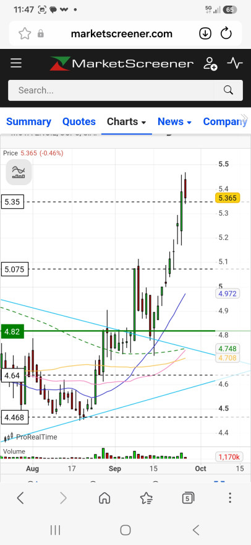The height and width of the screenshot is (545, 251).
Task: Bookmark page with the star icon
Action: (x=25, y=33)
